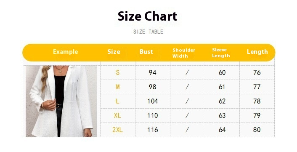Select the length value 76
Screen dimensions: 297x152
(257, 72)
